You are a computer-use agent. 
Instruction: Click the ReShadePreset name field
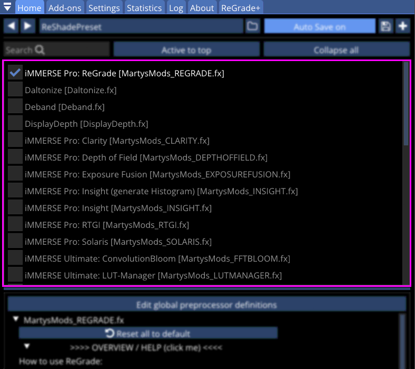point(141,26)
